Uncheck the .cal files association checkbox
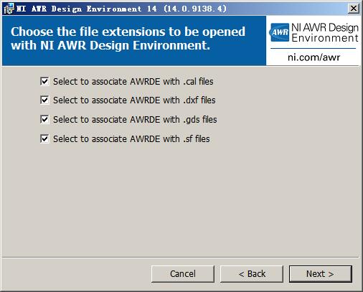 tap(44, 81)
